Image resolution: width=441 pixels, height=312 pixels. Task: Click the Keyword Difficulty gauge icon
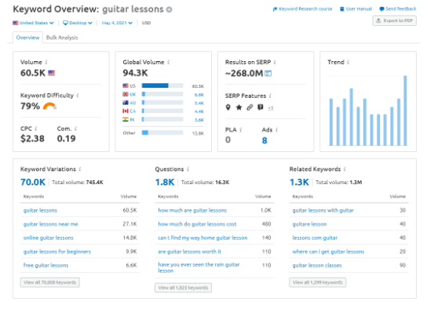49,107
